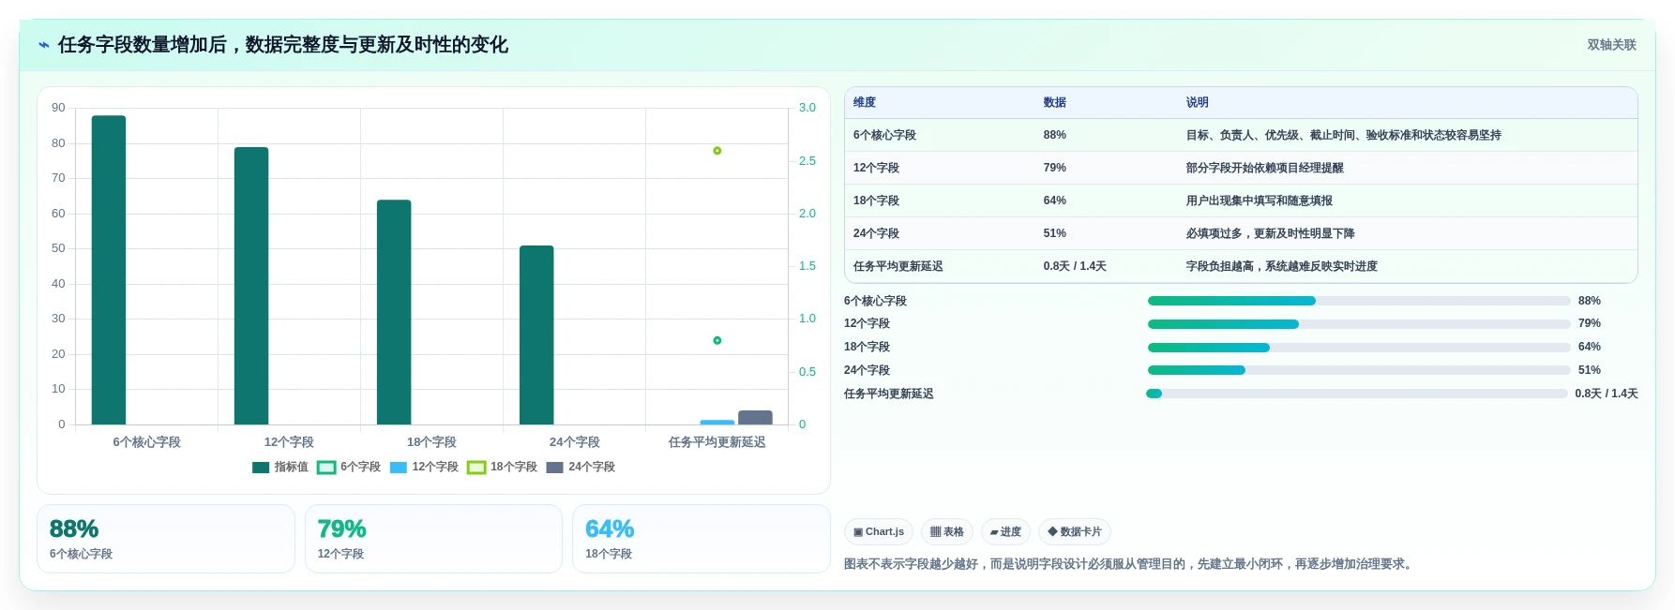Click the 任务平均更新延迟 x-axis label
The height and width of the screenshot is (610, 1675).
[717, 442]
